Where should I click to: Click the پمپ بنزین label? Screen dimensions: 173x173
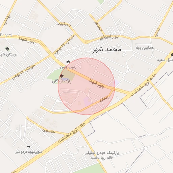tap(6, 34)
